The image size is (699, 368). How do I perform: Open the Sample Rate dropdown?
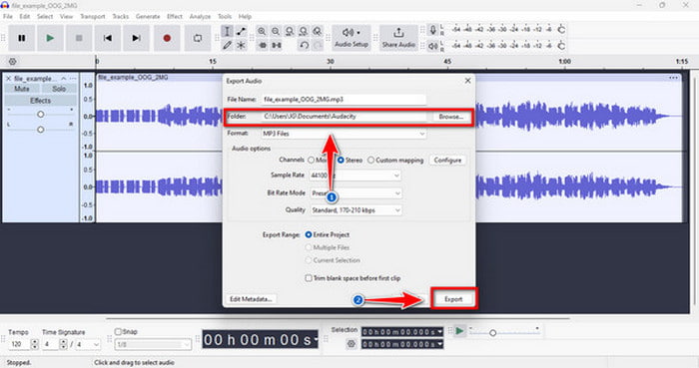pyautogui.click(x=355, y=176)
